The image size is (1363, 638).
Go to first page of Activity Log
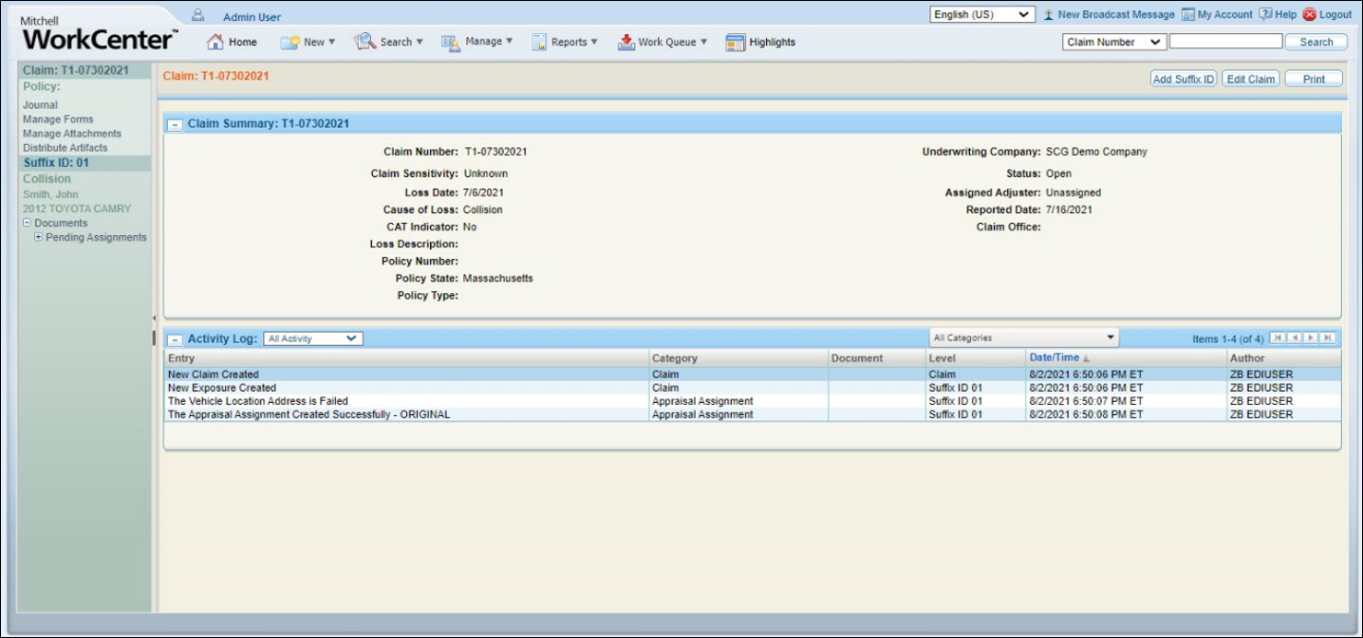[1278, 337]
